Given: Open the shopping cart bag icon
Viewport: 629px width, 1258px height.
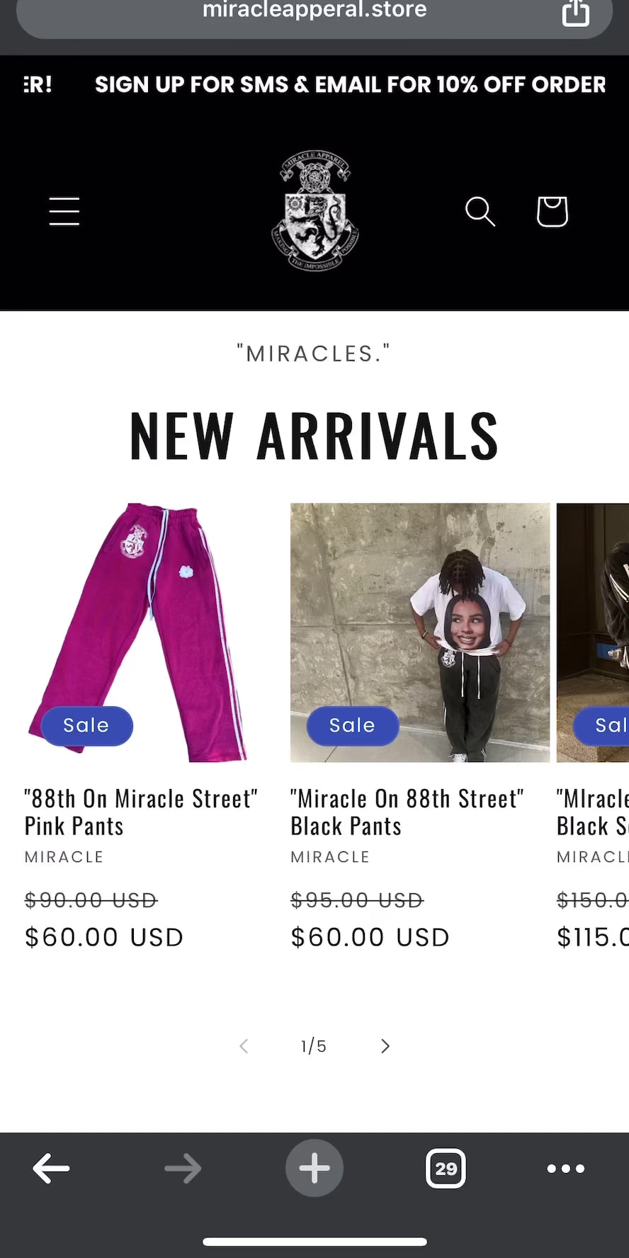Looking at the screenshot, I should pos(552,211).
